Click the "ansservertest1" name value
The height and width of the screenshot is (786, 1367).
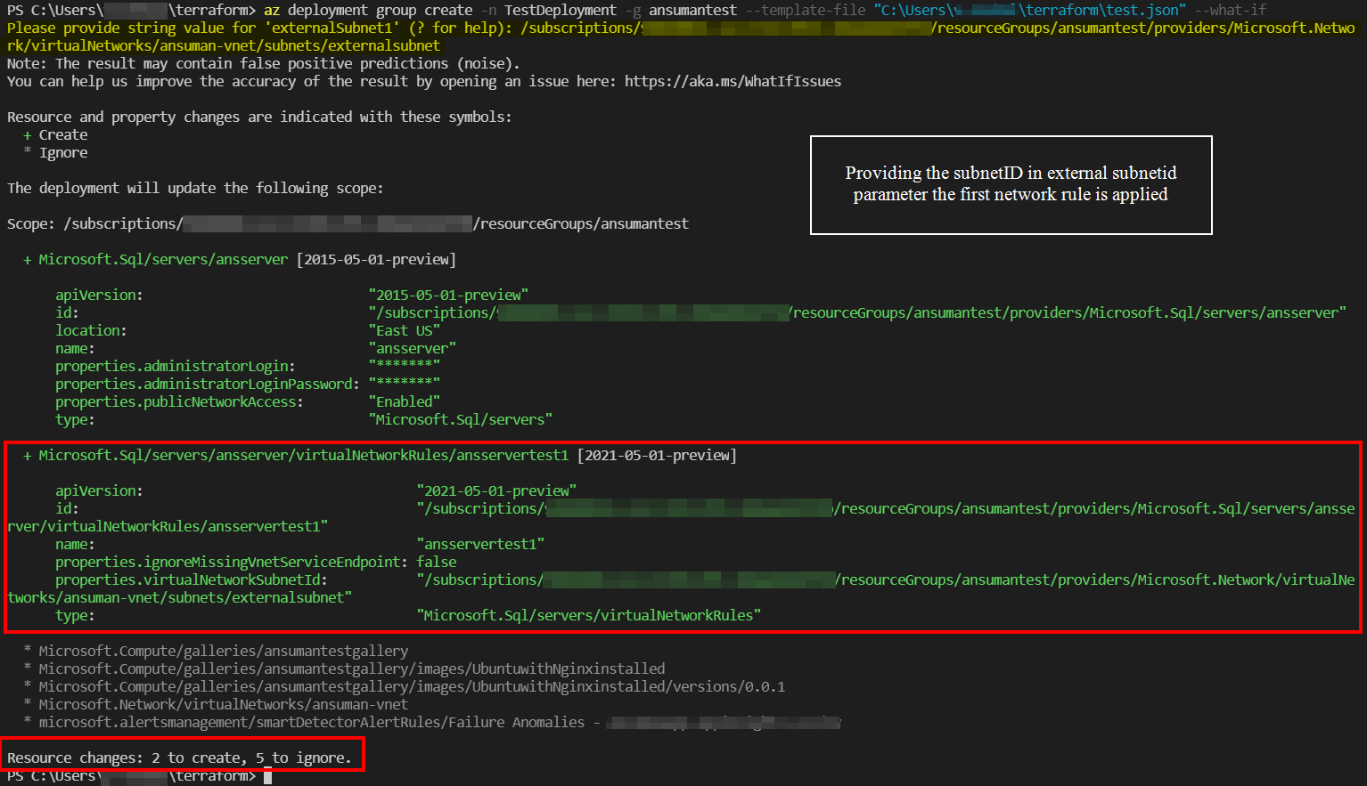point(480,544)
